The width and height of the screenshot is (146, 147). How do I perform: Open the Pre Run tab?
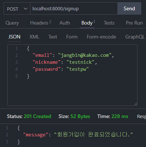pos(134,23)
